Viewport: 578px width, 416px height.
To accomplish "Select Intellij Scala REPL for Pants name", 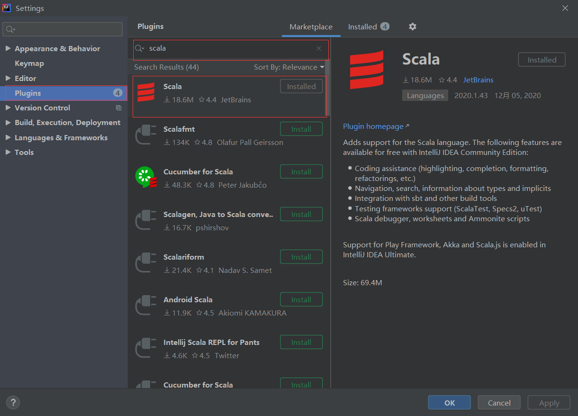I will point(211,342).
